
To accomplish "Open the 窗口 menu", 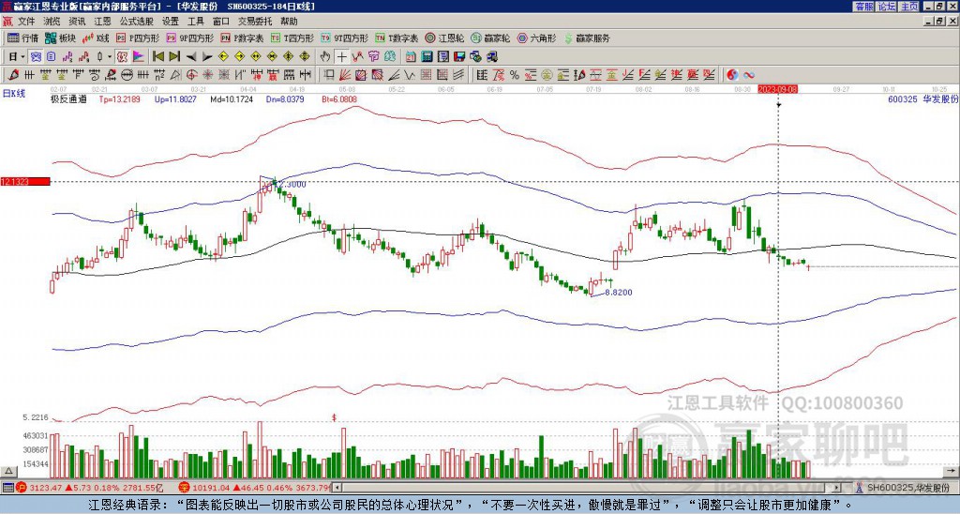I will tap(221, 22).
